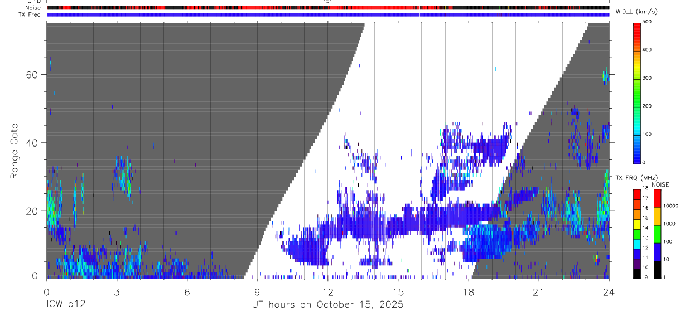Click the blue TX Freq indicator strip
The image size is (685, 316).
(x=328, y=14)
